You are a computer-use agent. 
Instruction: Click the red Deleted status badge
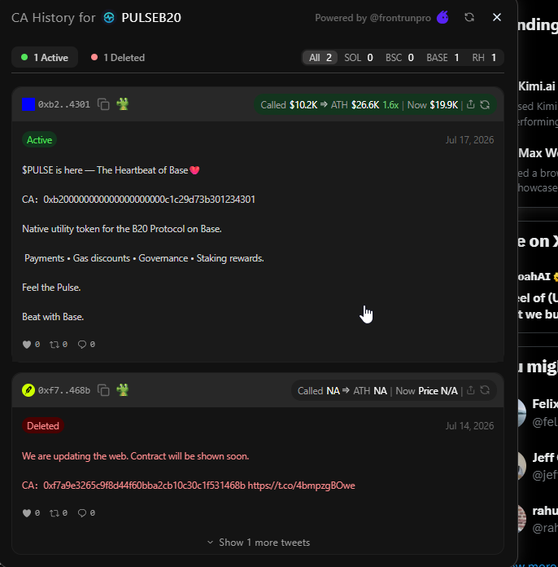pyautogui.click(x=43, y=425)
